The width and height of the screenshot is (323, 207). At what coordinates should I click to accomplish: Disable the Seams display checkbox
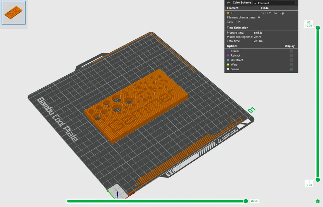(x=291, y=69)
